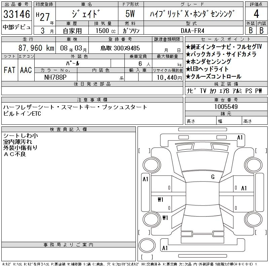This screenshot has height=269, width=269.
Task: Click the grade ハイブリッドX・ホンダセンシング
Action: tap(192, 14)
